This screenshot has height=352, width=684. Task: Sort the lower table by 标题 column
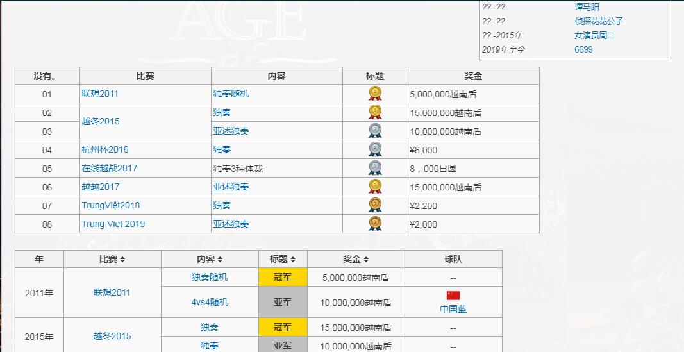[x=292, y=260]
